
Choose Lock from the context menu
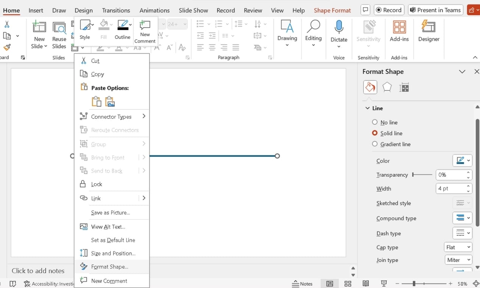pos(112,184)
